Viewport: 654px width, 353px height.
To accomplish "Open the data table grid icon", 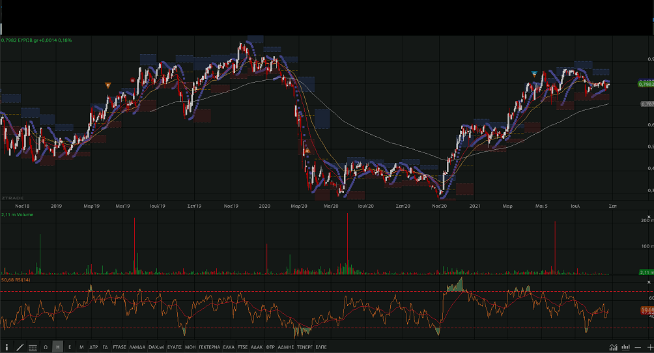I will point(33,347).
